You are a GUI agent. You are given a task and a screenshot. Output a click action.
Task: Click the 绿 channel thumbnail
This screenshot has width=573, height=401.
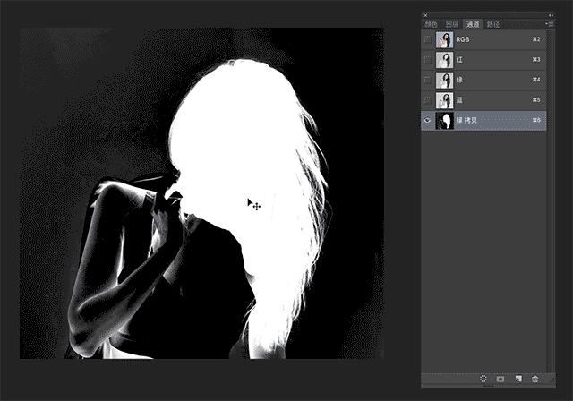coord(444,80)
